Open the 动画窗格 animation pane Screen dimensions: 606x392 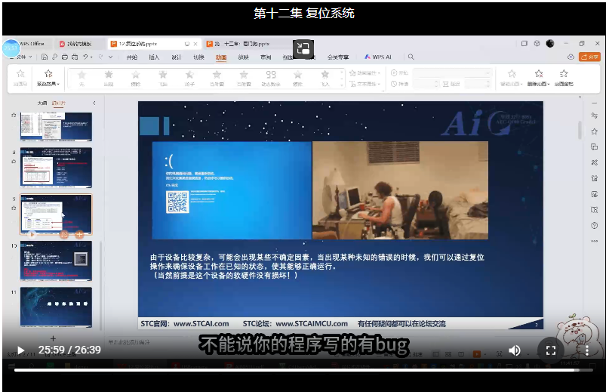(564, 78)
